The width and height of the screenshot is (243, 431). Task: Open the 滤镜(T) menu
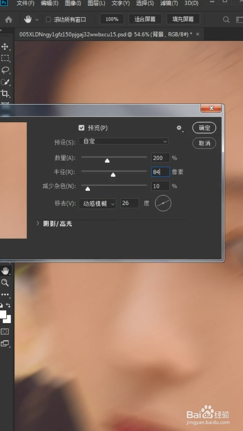(x=169, y=3)
